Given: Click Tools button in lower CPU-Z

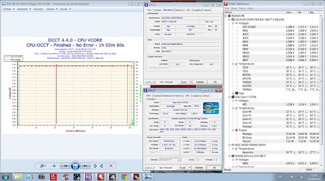Looking at the screenshot, I should (x=183, y=168).
